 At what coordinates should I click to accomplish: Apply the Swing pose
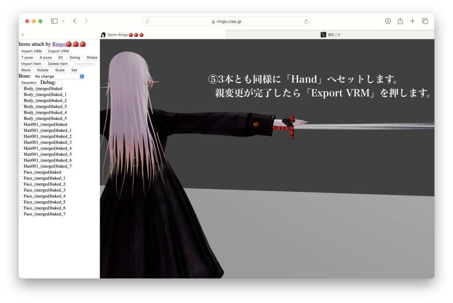coord(74,57)
